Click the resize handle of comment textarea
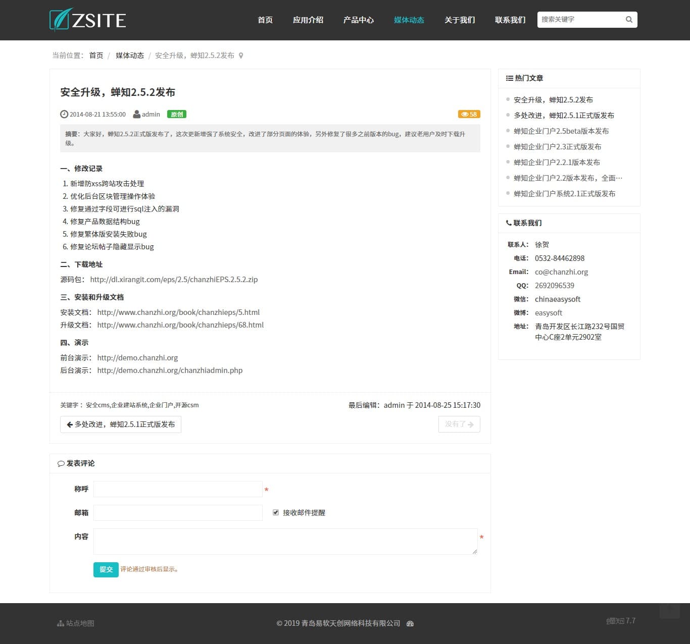This screenshot has width=690, height=644. (475, 552)
